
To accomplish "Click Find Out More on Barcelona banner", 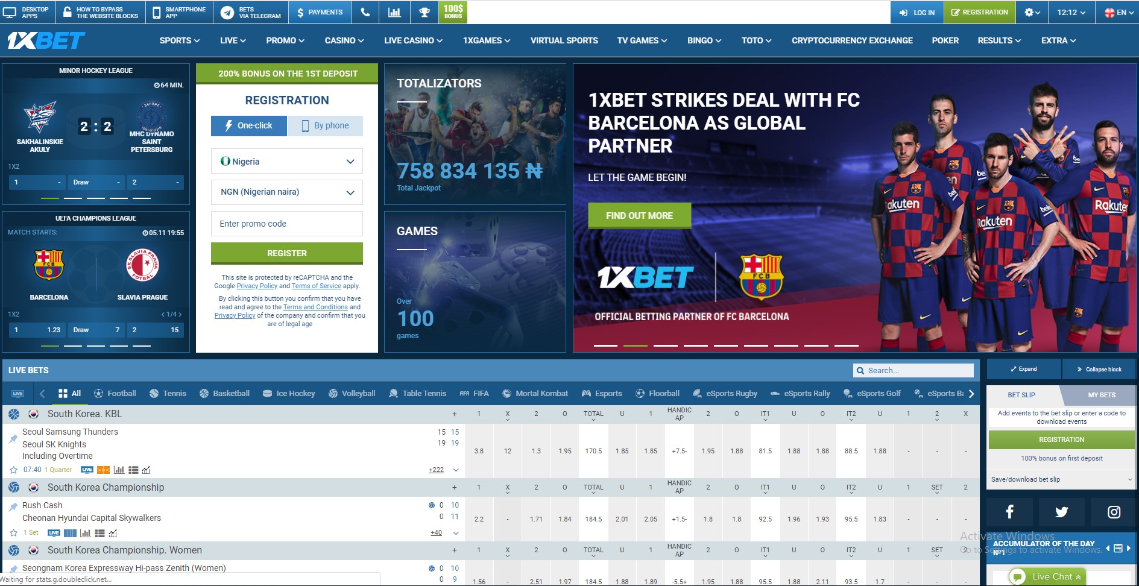I will point(639,215).
